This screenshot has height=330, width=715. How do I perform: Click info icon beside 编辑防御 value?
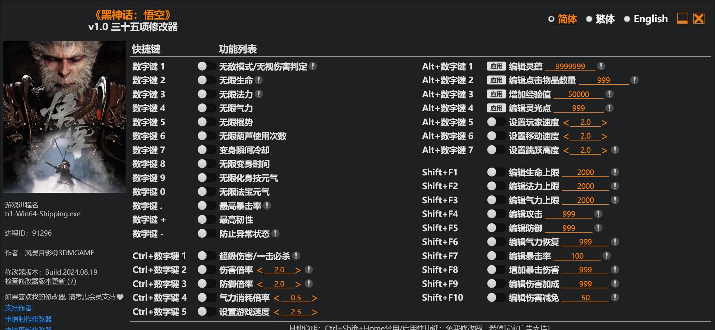(x=598, y=228)
